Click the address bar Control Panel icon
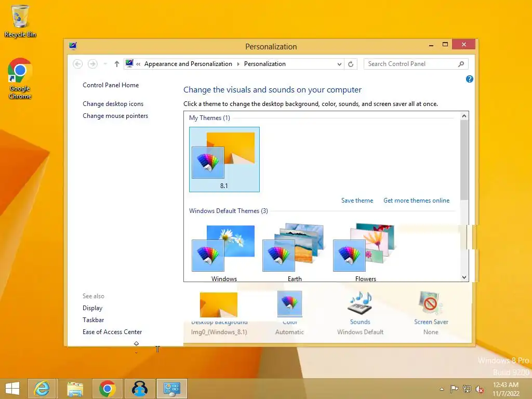The width and height of the screenshot is (532, 399). click(x=129, y=63)
